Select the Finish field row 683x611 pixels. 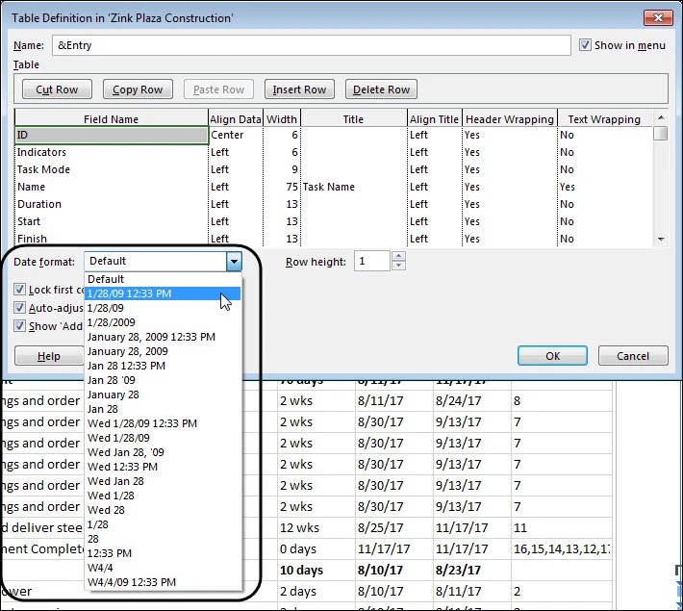(x=111, y=239)
